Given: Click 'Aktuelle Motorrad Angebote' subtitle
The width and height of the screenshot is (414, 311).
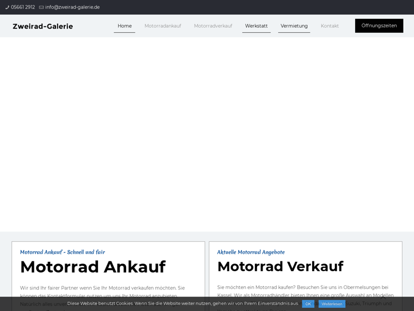Looking at the screenshot, I should (x=251, y=252).
